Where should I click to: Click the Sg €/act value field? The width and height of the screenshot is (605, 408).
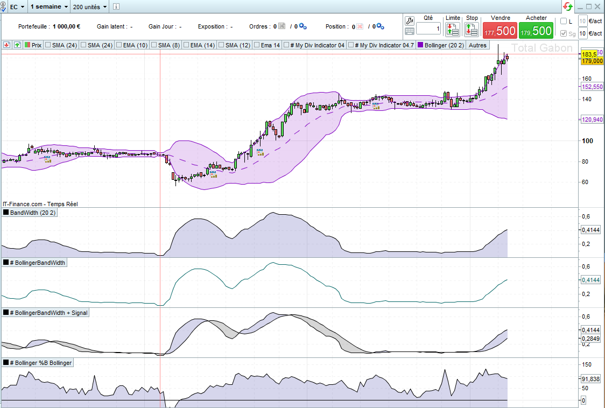[582, 33]
